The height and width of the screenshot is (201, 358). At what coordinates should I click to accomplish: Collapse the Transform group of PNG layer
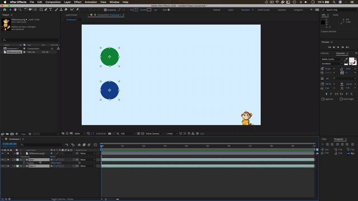[18, 156]
